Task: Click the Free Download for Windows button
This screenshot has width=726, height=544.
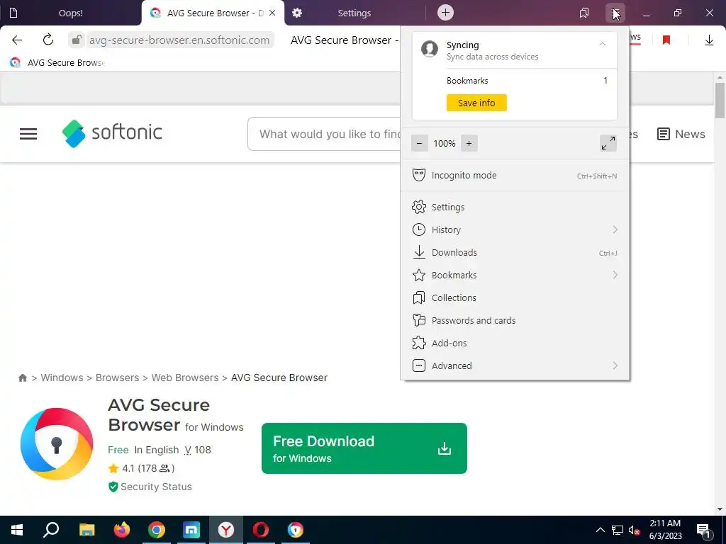Action: [364, 448]
